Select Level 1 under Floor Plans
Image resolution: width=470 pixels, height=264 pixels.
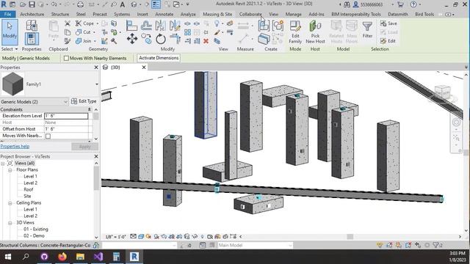(x=30, y=177)
